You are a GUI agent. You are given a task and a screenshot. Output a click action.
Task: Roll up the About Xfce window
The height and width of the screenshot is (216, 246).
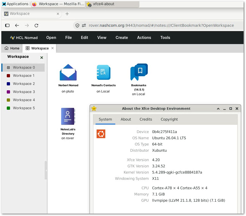(x=218, y=108)
